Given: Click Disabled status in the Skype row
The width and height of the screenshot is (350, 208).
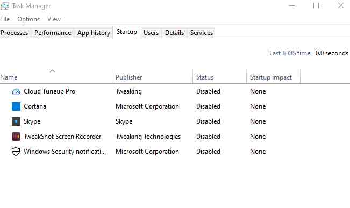Looking at the screenshot, I should [208, 121].
